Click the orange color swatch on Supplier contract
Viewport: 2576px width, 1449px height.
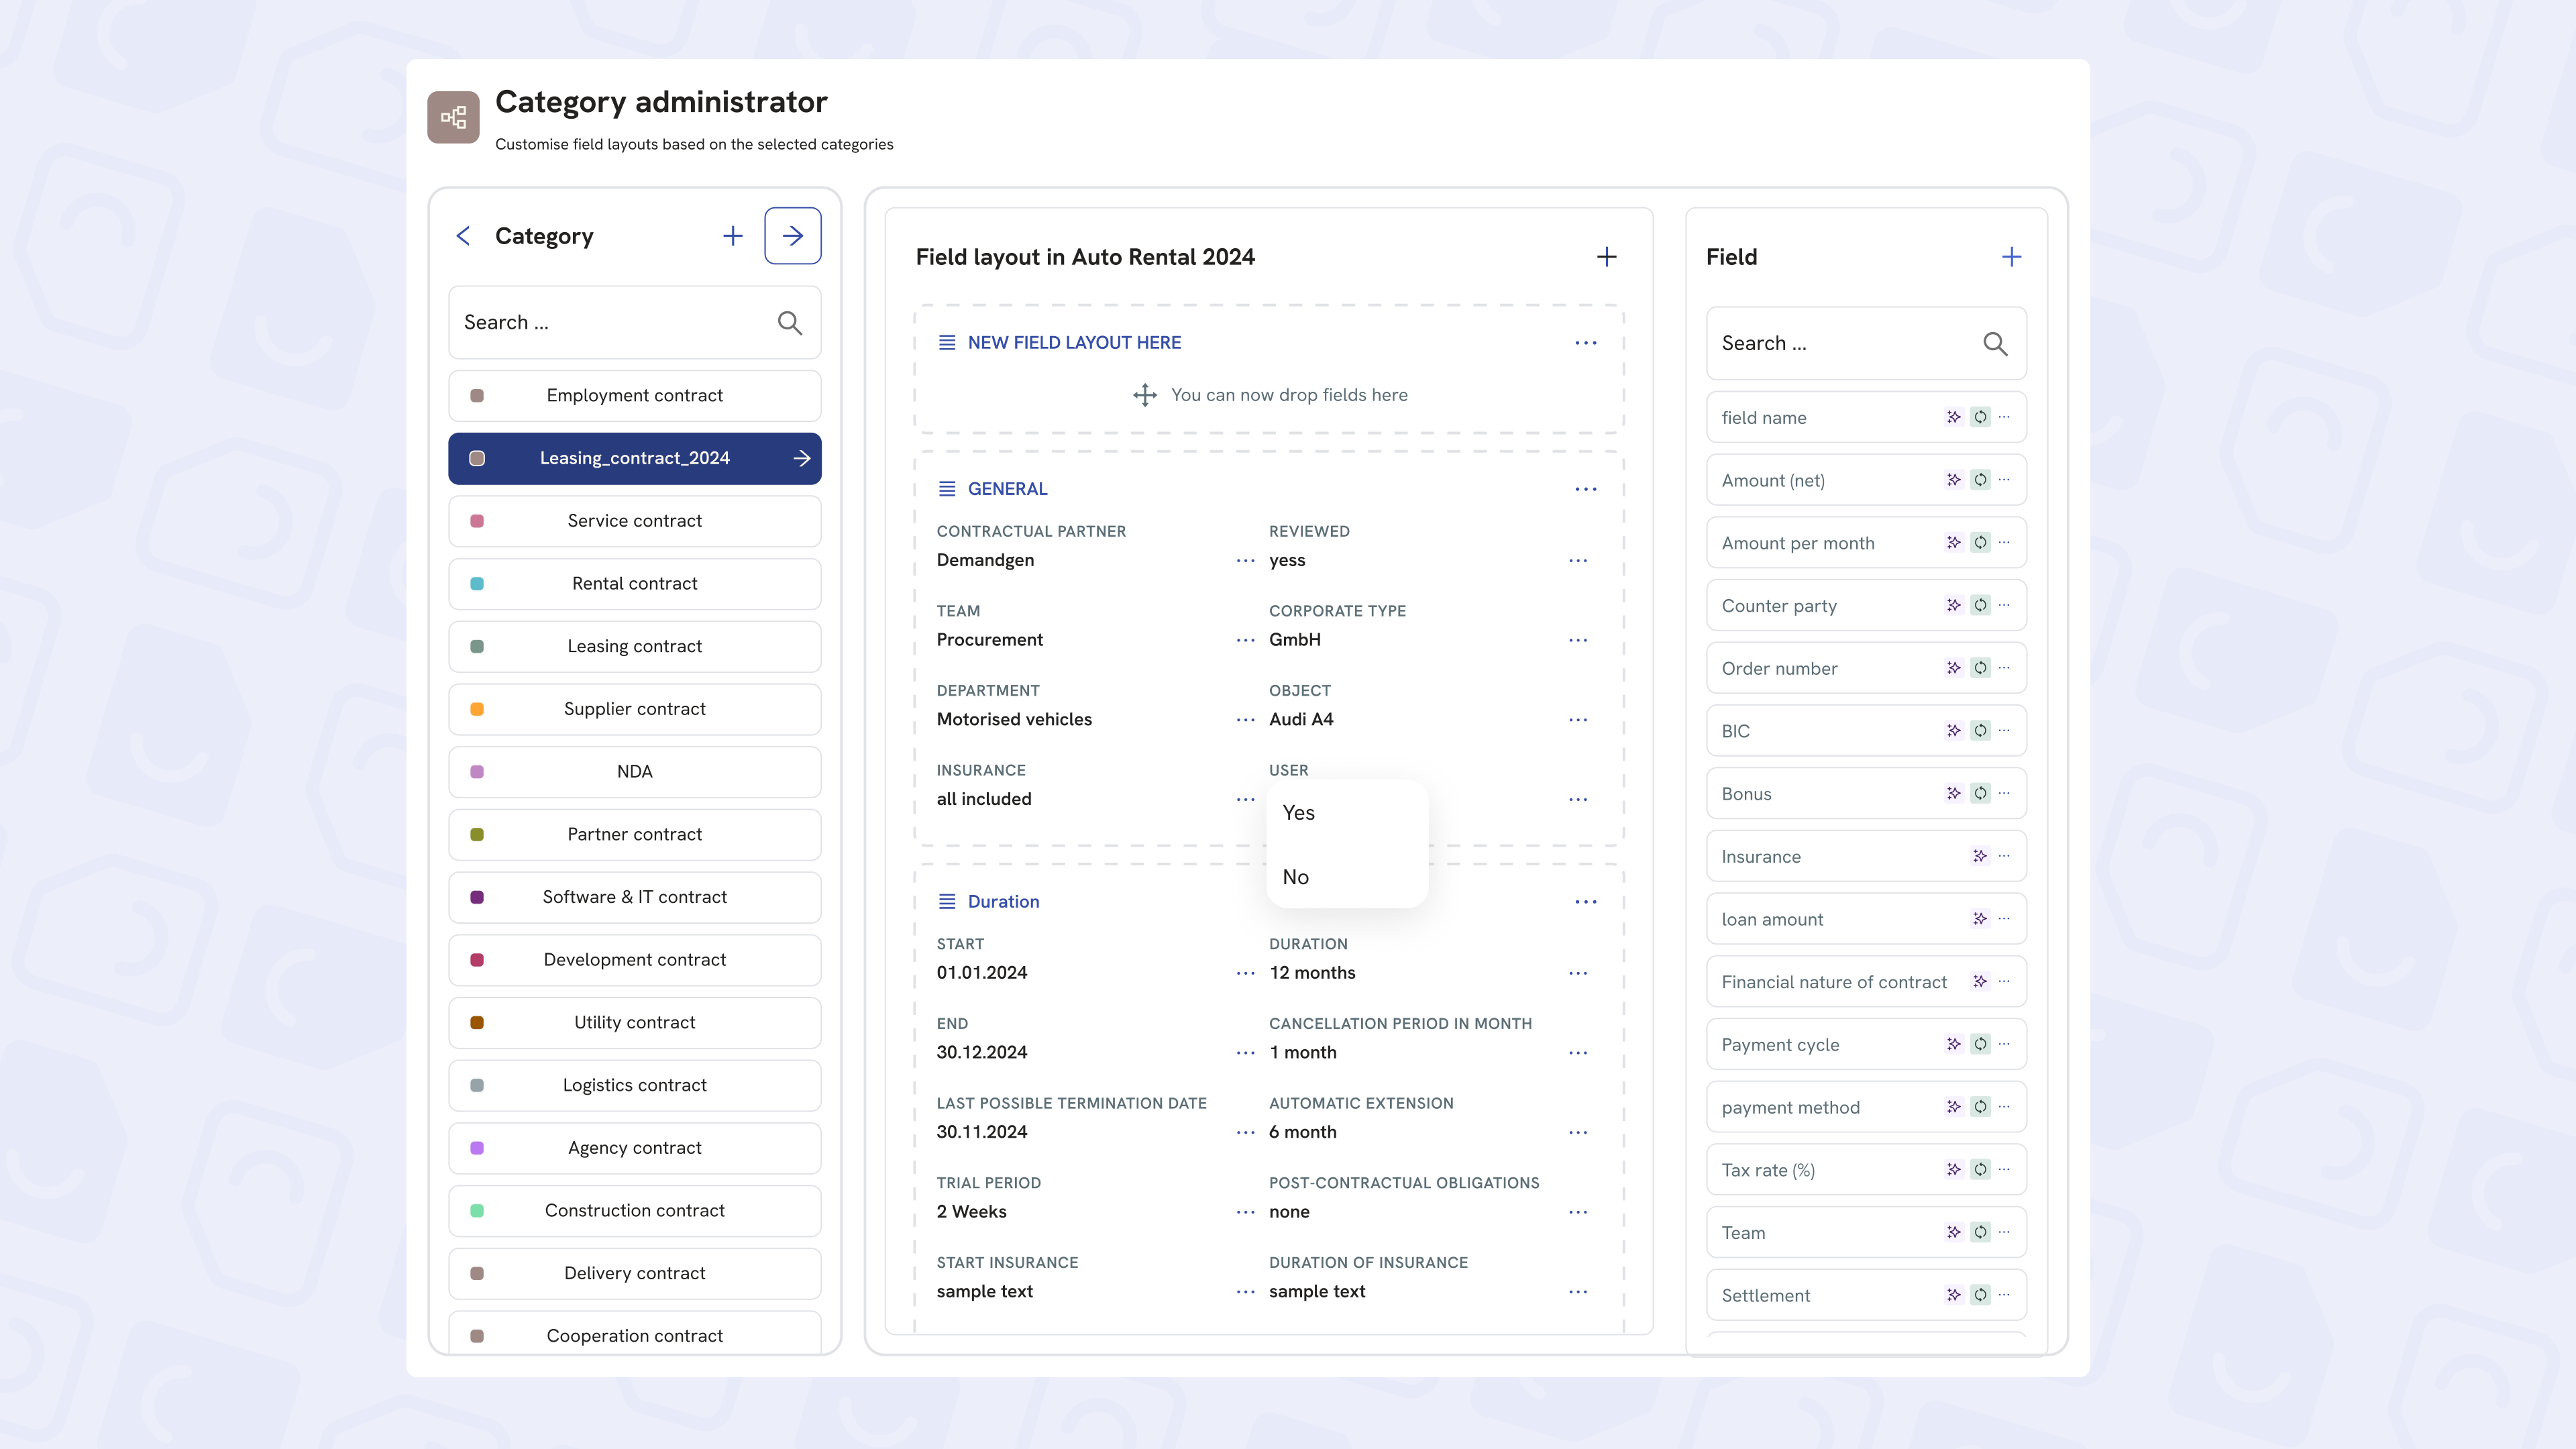(x=477, y=709)
